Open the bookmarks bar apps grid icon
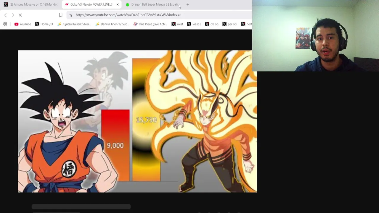379x213 pixels. [x=5, y=24]
